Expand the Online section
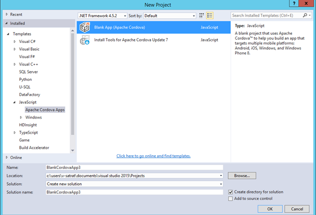 point(7,157)
